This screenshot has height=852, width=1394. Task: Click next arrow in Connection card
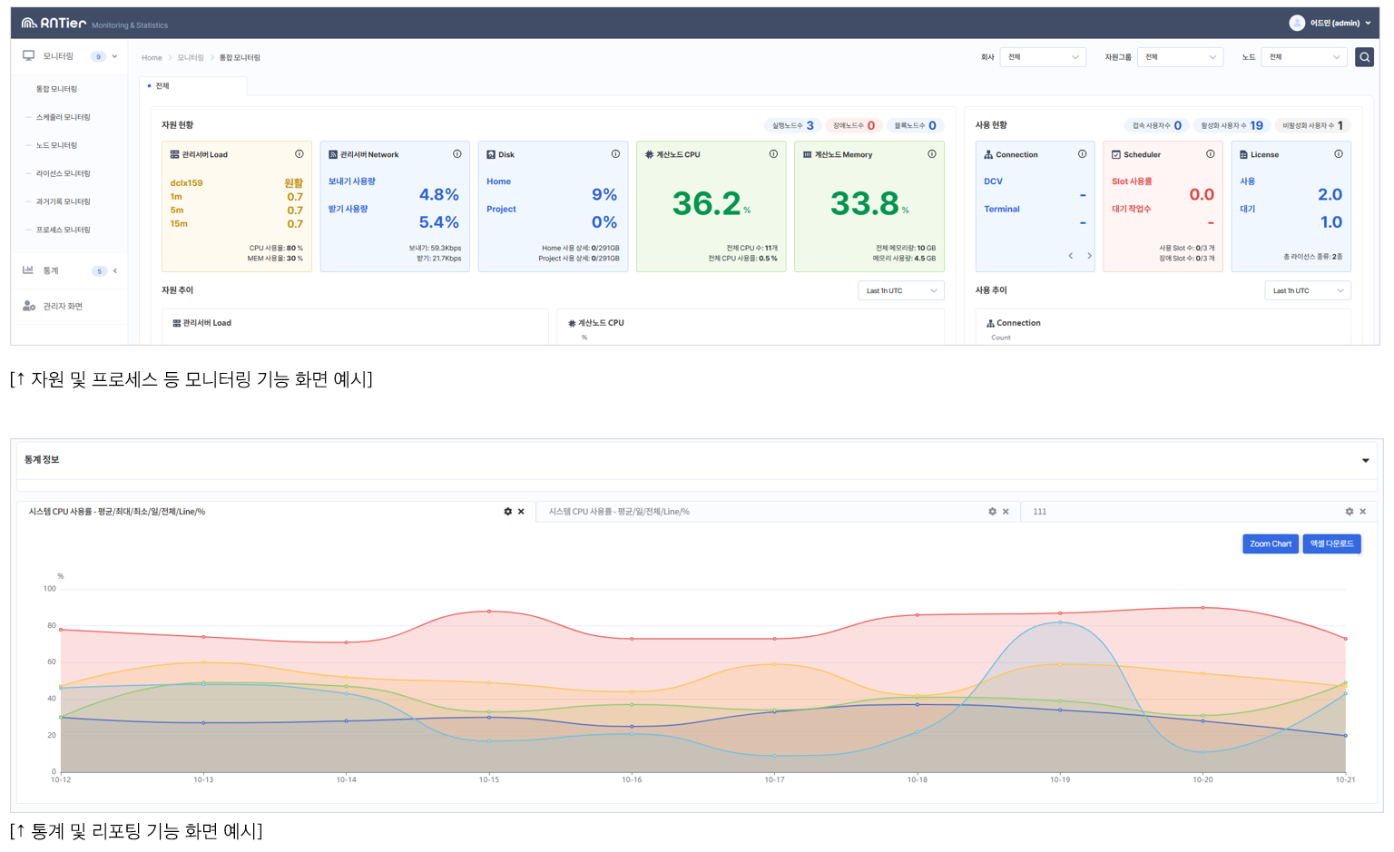(x=1090, y=256)
